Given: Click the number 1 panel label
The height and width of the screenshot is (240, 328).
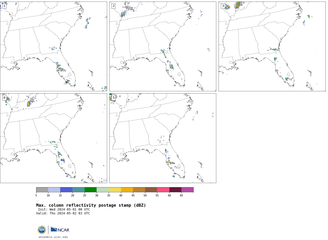Looking at the screenshot, I should coord(4,6).
